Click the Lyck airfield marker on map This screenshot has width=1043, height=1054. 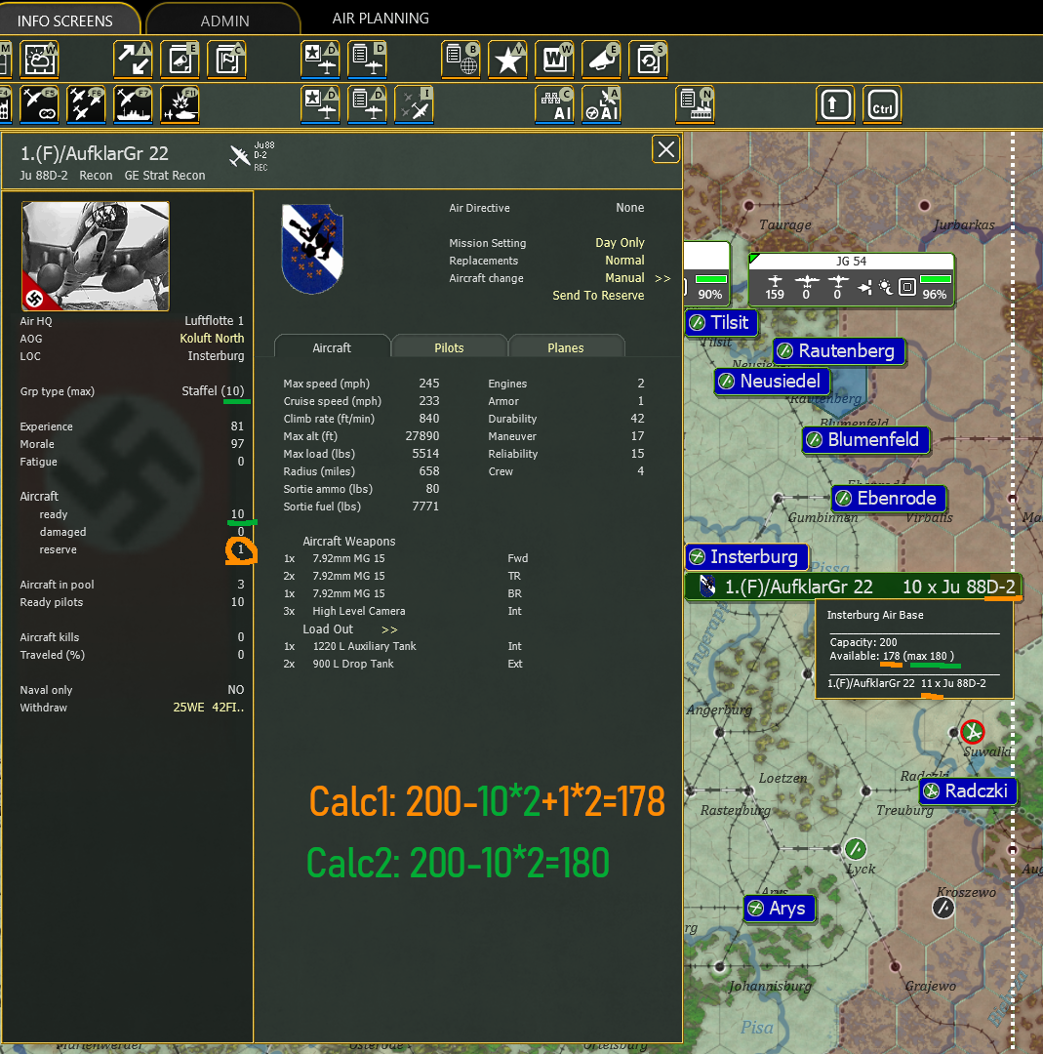click(x=856, y=849)
